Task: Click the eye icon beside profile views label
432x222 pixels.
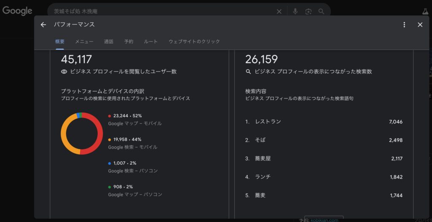Action: [x=64, y=72]
